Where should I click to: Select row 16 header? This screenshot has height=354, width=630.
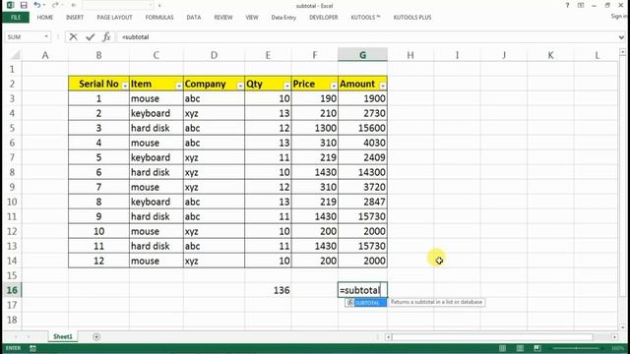(x=12, y=290)
